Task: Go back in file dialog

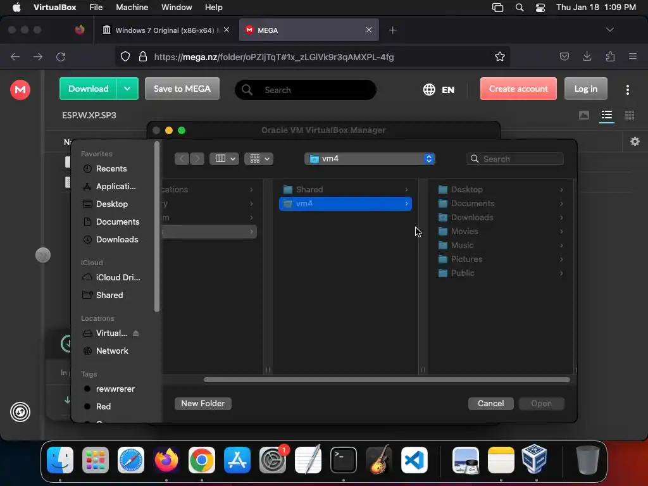Action: [182, 159]
